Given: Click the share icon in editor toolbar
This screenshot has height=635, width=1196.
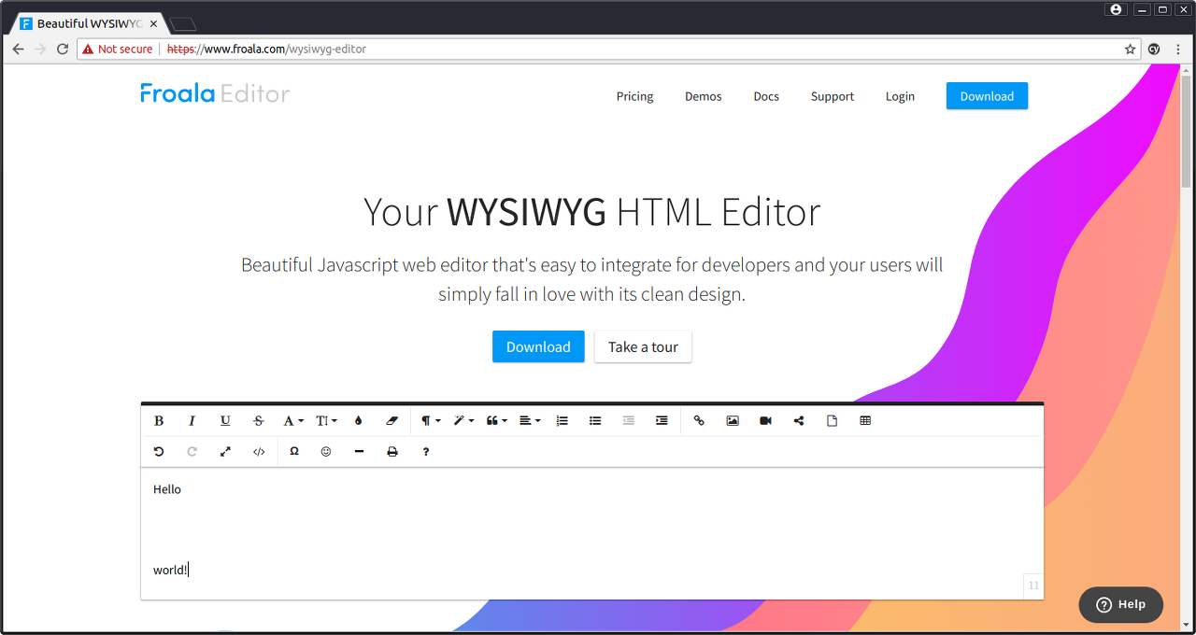Looking at the screenshot, I should tap(799, 421).
